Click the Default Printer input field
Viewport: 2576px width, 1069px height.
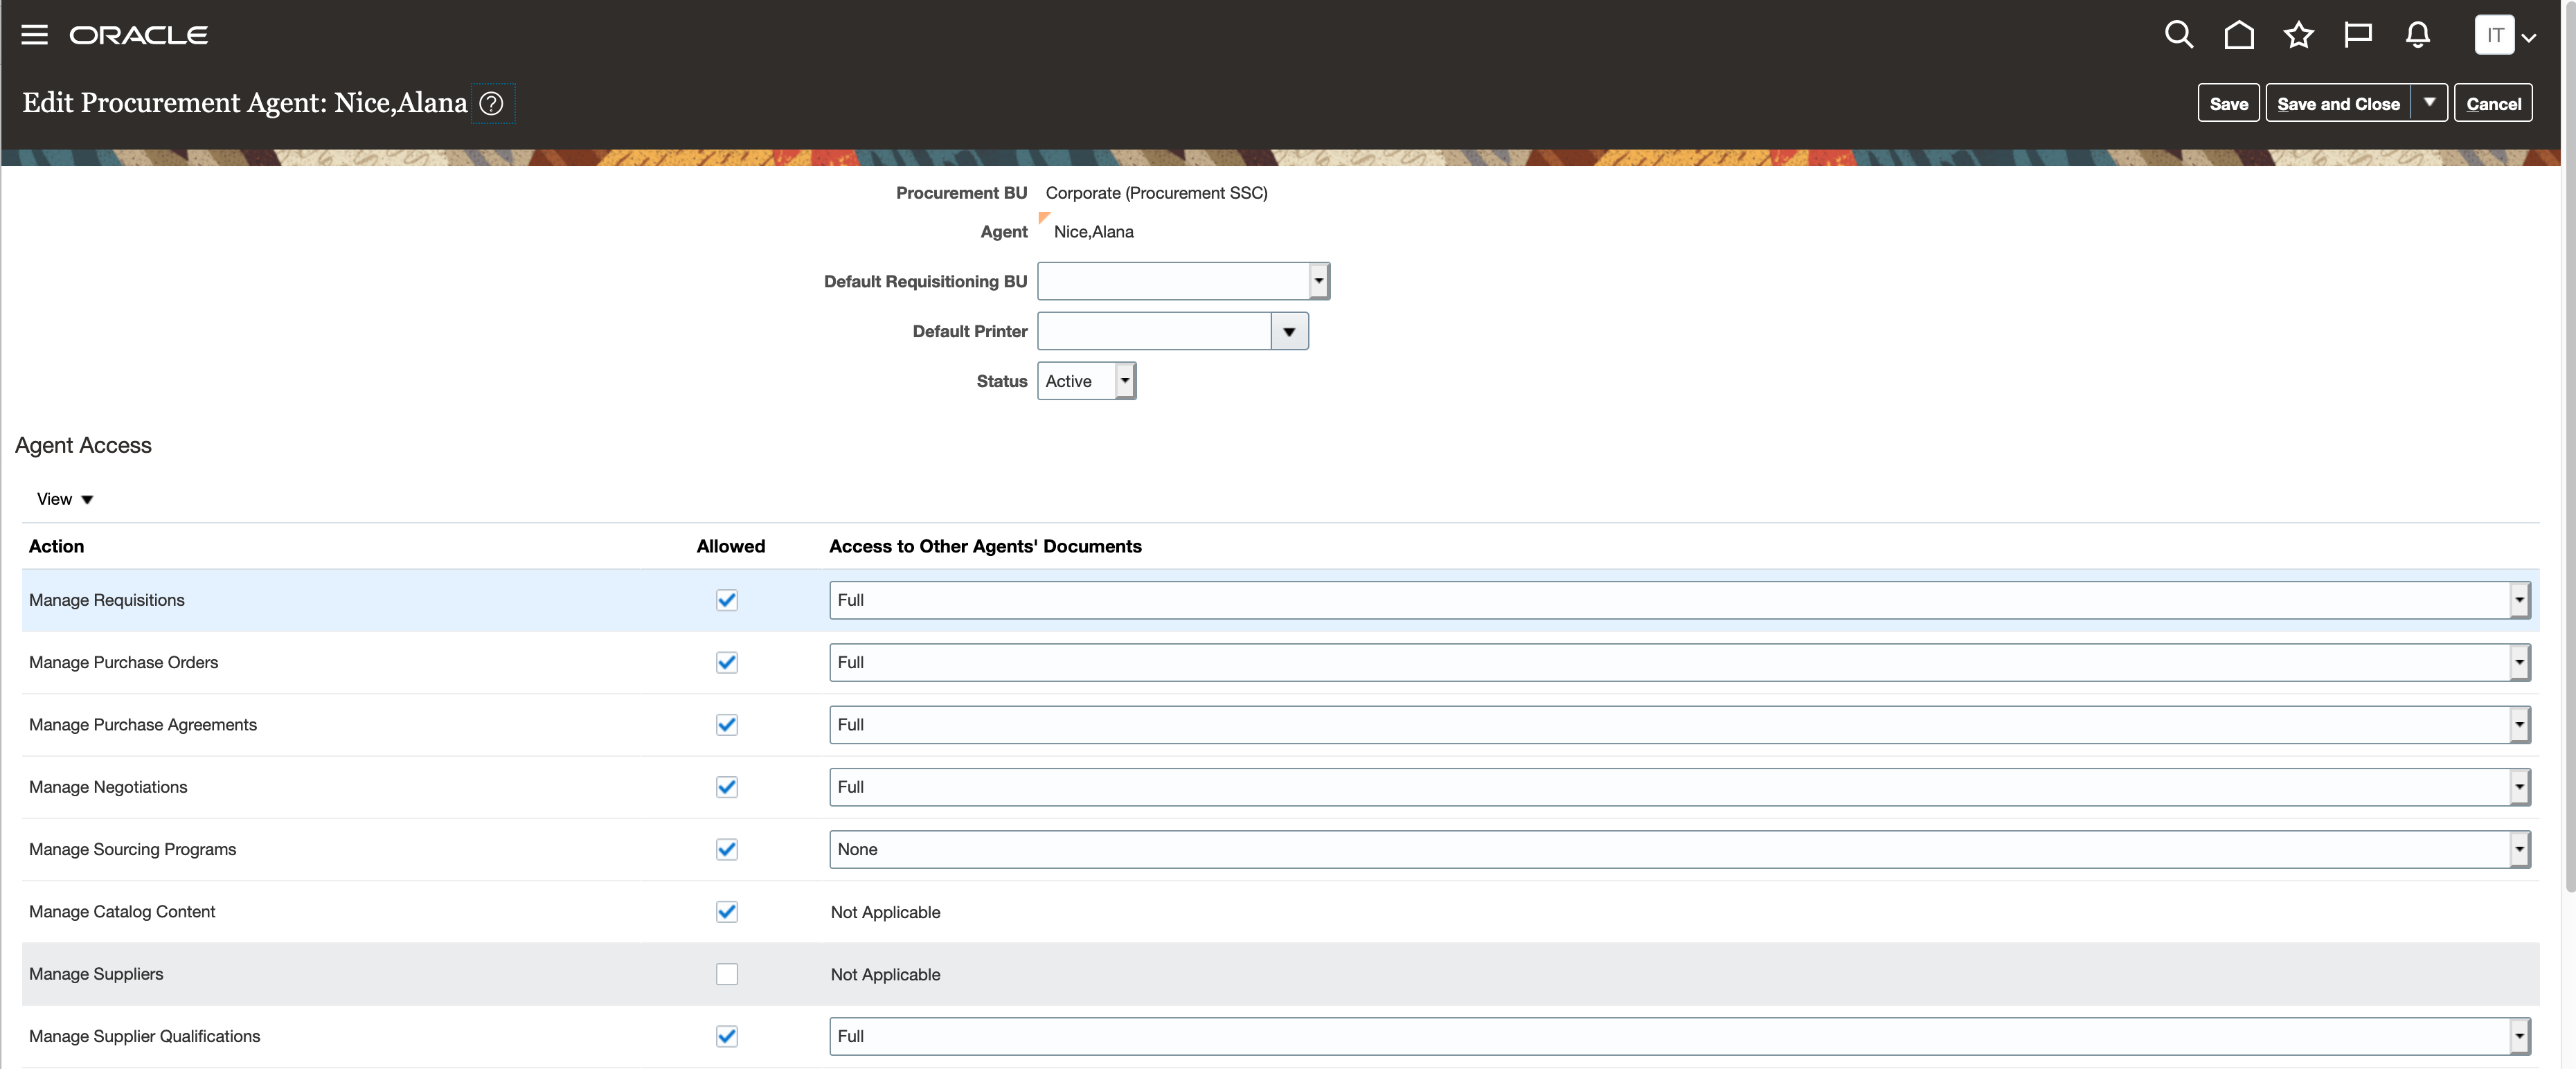[1154, 331]
